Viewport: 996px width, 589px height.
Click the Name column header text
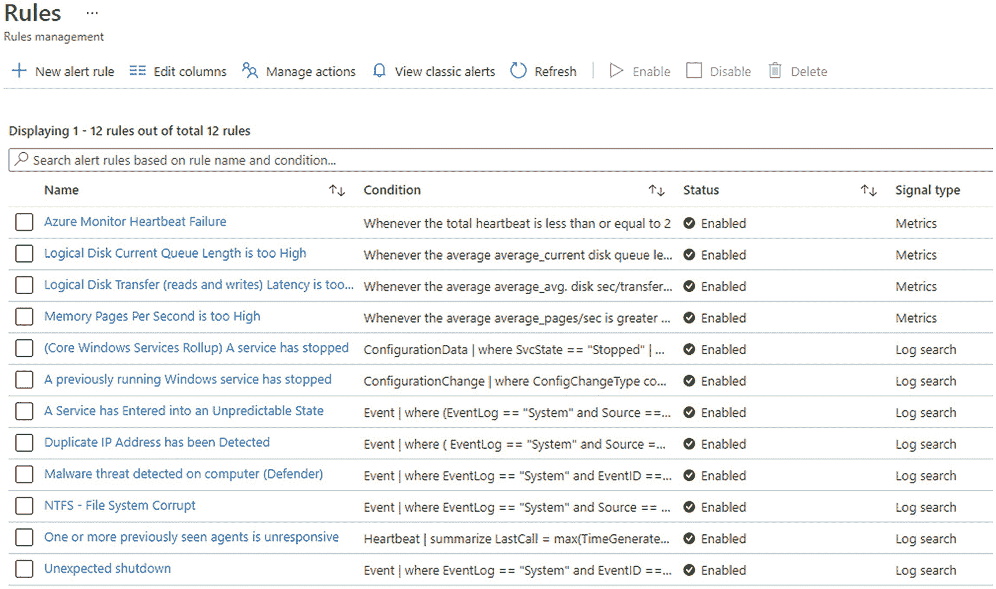coord(61,190)
